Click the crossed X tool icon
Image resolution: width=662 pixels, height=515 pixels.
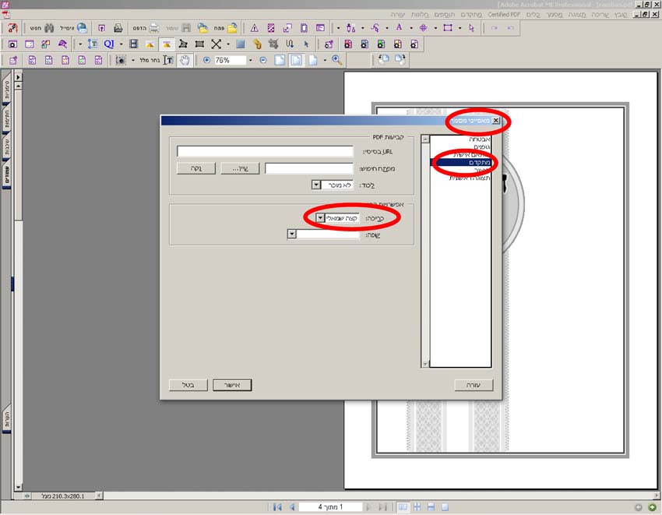pos(217,44)
